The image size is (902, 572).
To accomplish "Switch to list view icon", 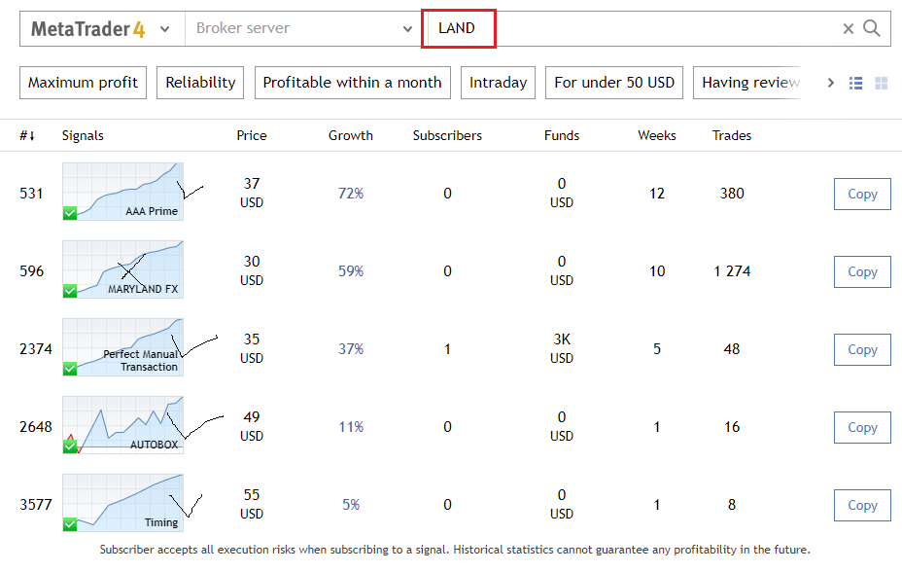I will click(x=855, y=84).
